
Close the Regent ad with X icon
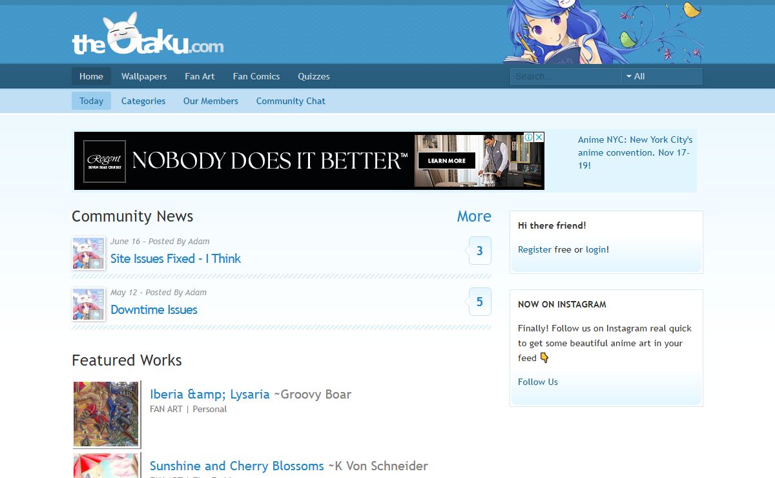pyautogui.click(x=539, y=138)
